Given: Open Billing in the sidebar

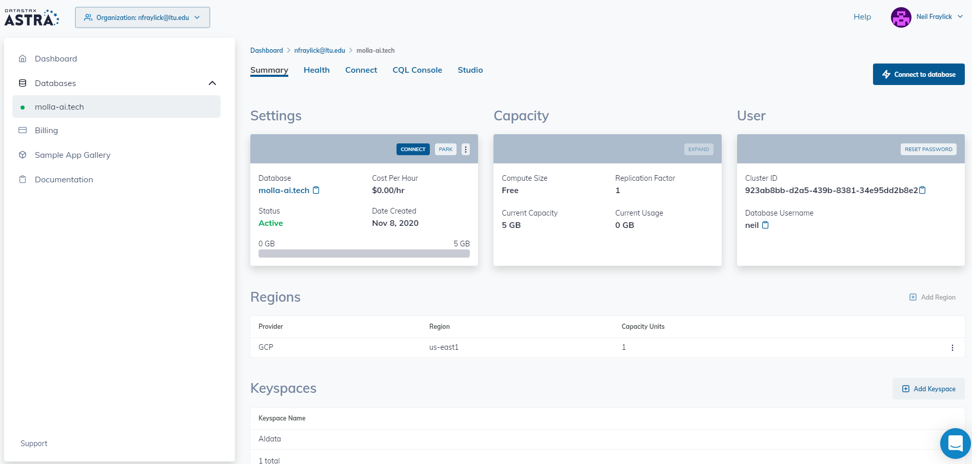Looking at the screenshot, I should pos(46,130).
